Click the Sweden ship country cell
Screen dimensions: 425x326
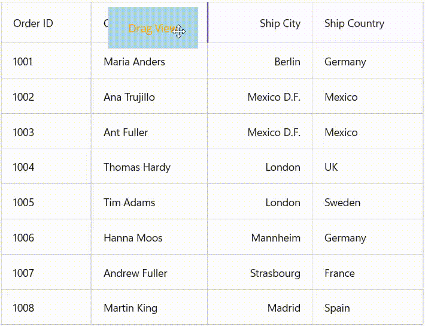tap(342, 203)
